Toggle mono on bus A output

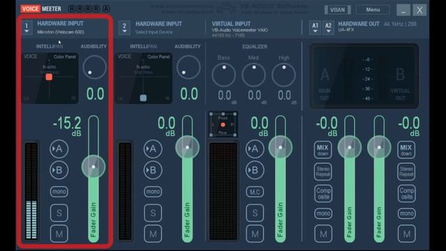point(323,213)
